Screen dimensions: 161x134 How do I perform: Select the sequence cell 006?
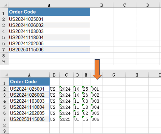tap(96, 119)
